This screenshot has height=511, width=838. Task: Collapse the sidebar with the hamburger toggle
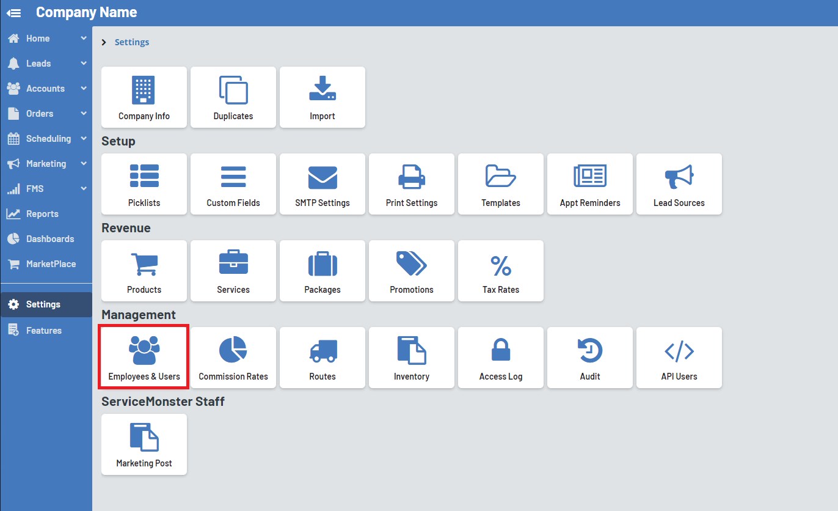coord(14,13)
